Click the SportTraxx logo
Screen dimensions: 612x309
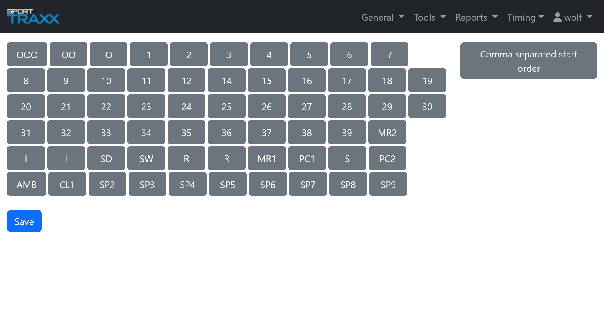33,16
